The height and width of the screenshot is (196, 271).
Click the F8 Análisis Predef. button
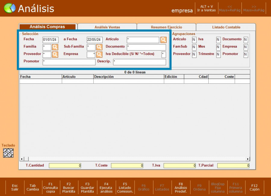click(x=181, y=188)
